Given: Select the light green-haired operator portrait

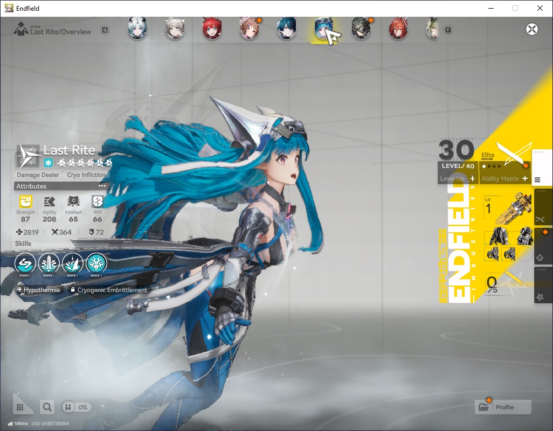Looking at the screenshot, I should click(x=433, y=28).
